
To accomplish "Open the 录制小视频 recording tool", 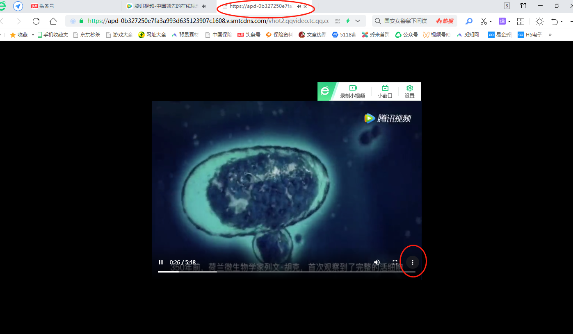I will pyautogui.click(x=353, y=91).
